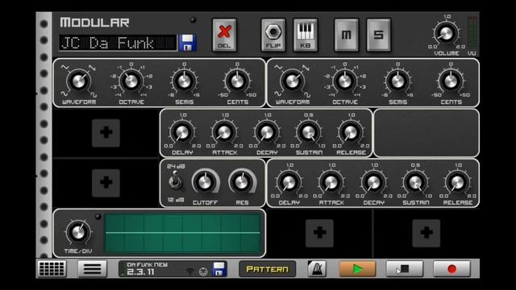516x290 pixels.
Task: Click the second oscillator CENTS knob
Action: (x=451, y=81)
